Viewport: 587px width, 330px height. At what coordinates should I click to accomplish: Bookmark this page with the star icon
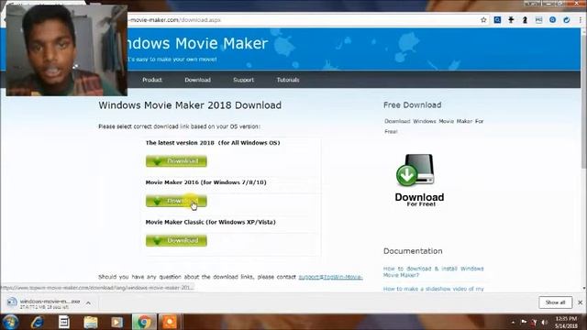point(483,20)
